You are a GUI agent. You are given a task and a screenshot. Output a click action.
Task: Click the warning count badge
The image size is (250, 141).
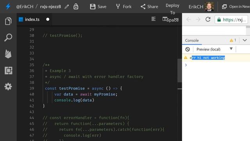(x=233, y=40)
